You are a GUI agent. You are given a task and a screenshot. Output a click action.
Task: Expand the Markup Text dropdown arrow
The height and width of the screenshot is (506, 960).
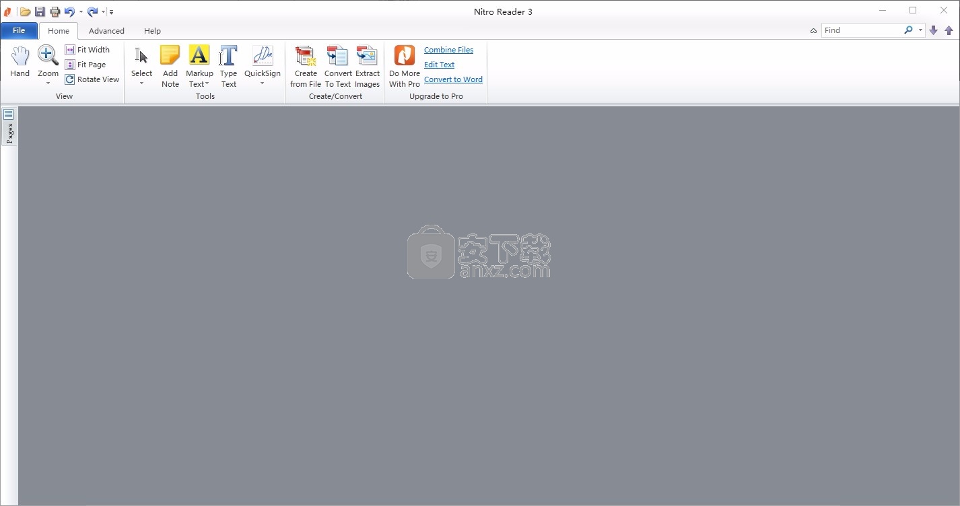pyautogui.click(x=207, y=84)
